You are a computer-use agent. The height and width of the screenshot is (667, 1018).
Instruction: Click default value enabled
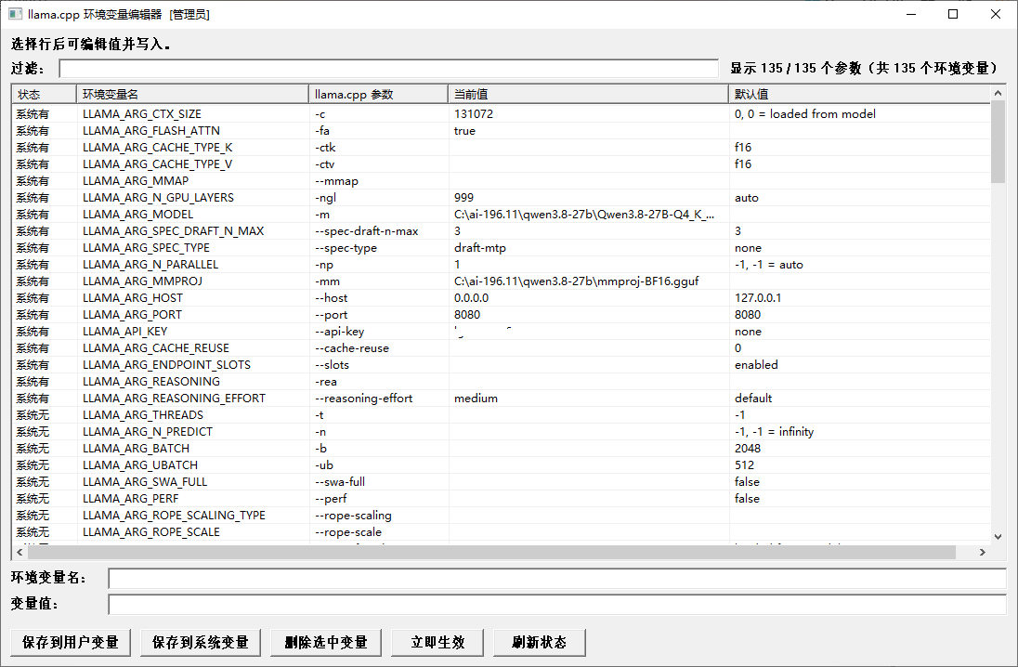(x=756, y=365)
